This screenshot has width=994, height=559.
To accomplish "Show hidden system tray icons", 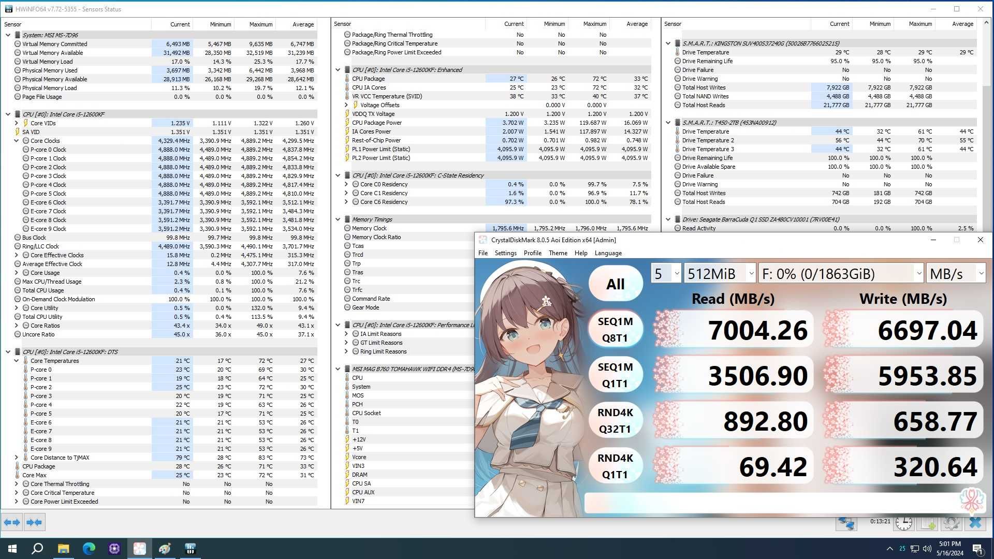I will [889, 549].
